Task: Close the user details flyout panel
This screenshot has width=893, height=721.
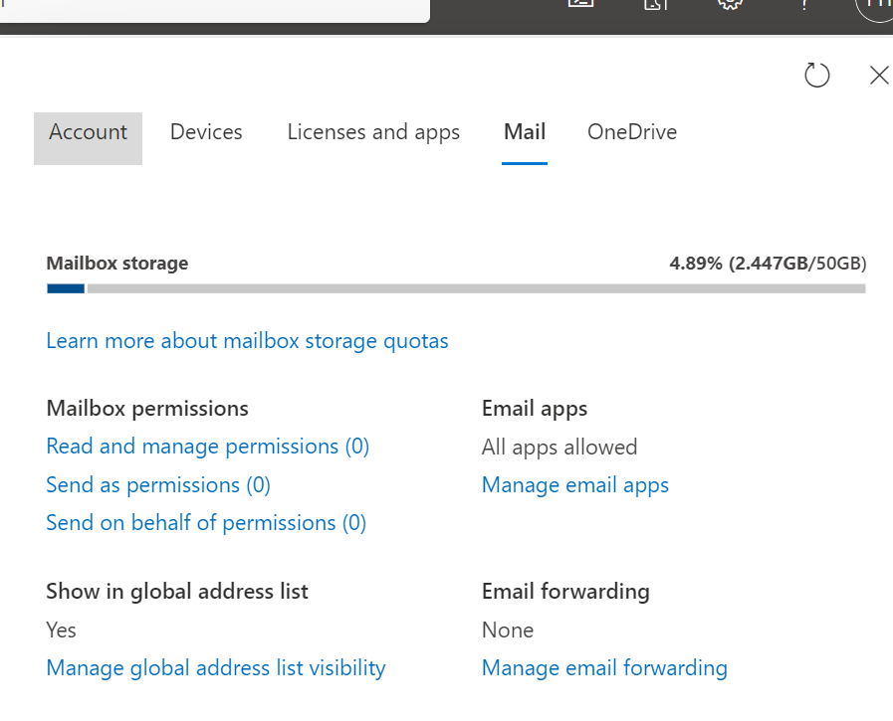Action: click(x=878, y=76)
